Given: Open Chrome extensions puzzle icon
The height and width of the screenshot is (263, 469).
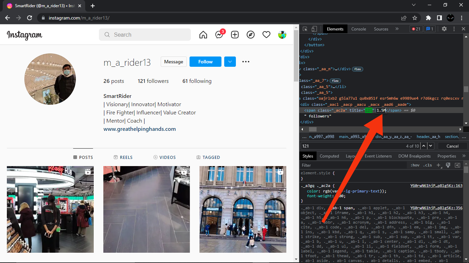Looking at the screenshot, I should [428, 18].
